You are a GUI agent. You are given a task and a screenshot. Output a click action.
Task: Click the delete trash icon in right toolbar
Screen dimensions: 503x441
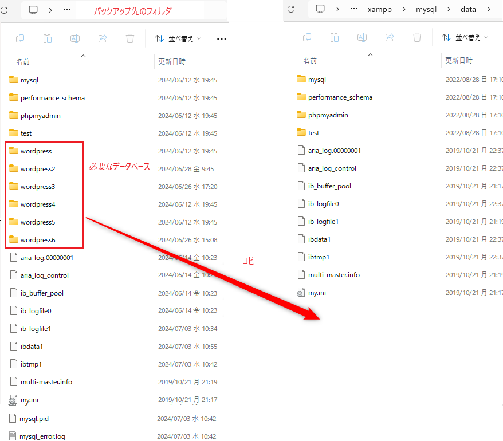click(x=417, y=37)
